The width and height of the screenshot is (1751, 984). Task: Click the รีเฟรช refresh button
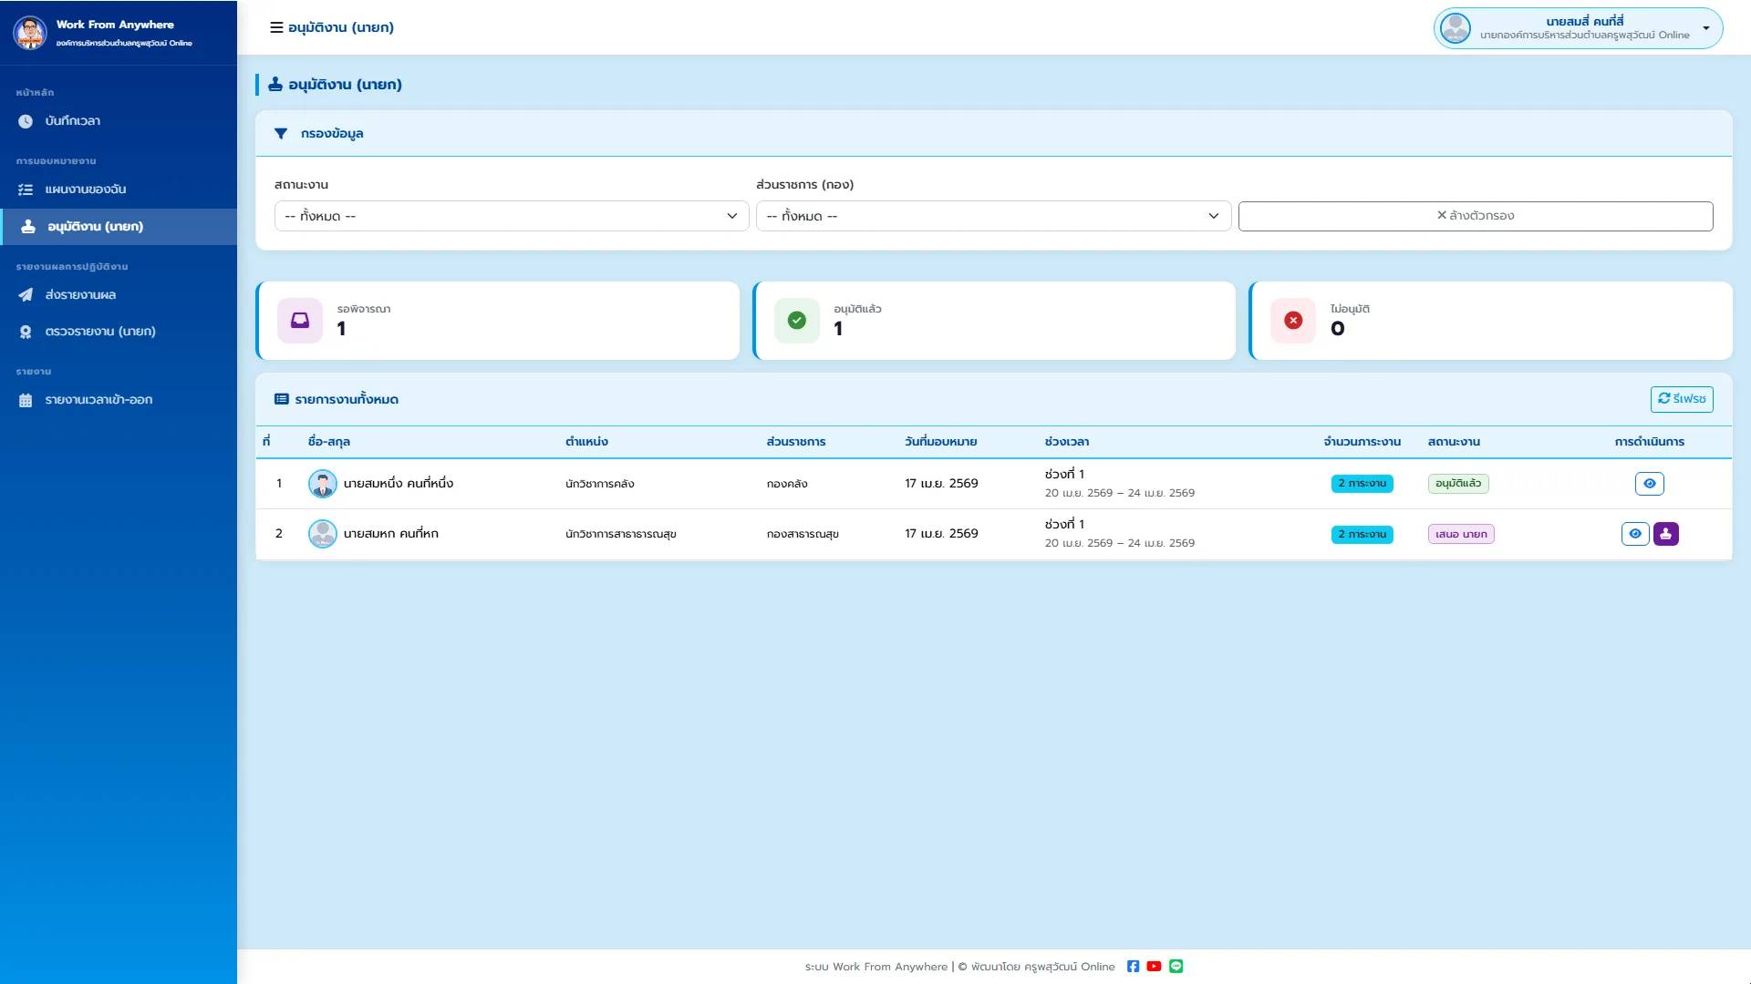click(1682, 399)
